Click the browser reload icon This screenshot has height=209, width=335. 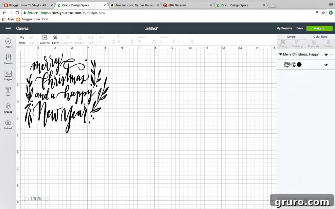pos(17,13)
